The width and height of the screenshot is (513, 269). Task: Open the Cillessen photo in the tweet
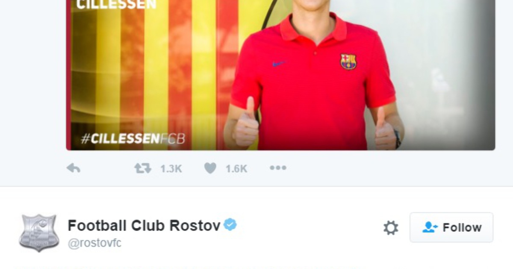click(x=280, y=75)
